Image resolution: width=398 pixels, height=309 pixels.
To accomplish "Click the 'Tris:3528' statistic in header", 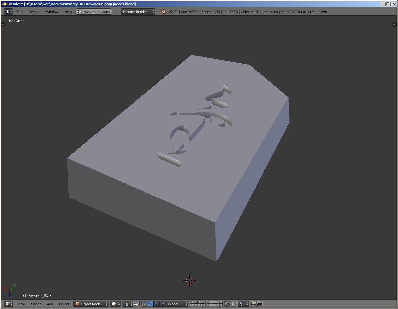I will (x=230, y=12).
